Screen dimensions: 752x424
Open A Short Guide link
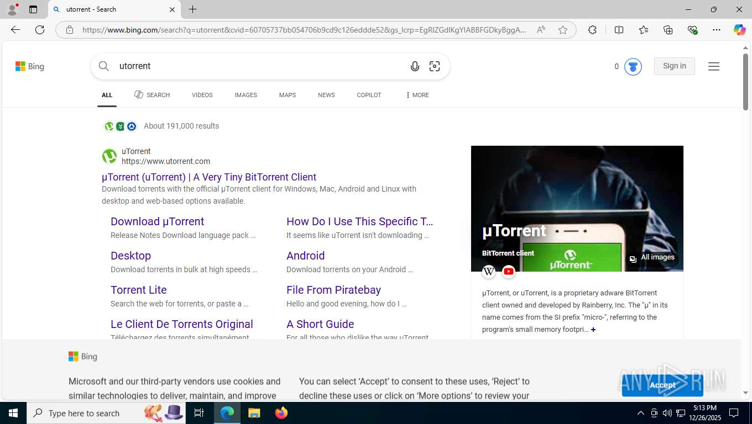pyautogui.click(x=320, y=324)
